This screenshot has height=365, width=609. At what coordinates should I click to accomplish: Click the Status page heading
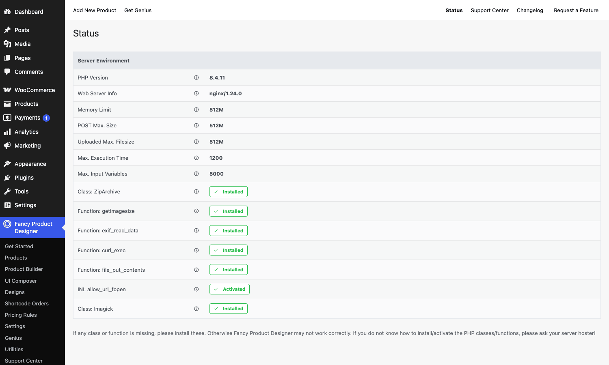[86, 33]
